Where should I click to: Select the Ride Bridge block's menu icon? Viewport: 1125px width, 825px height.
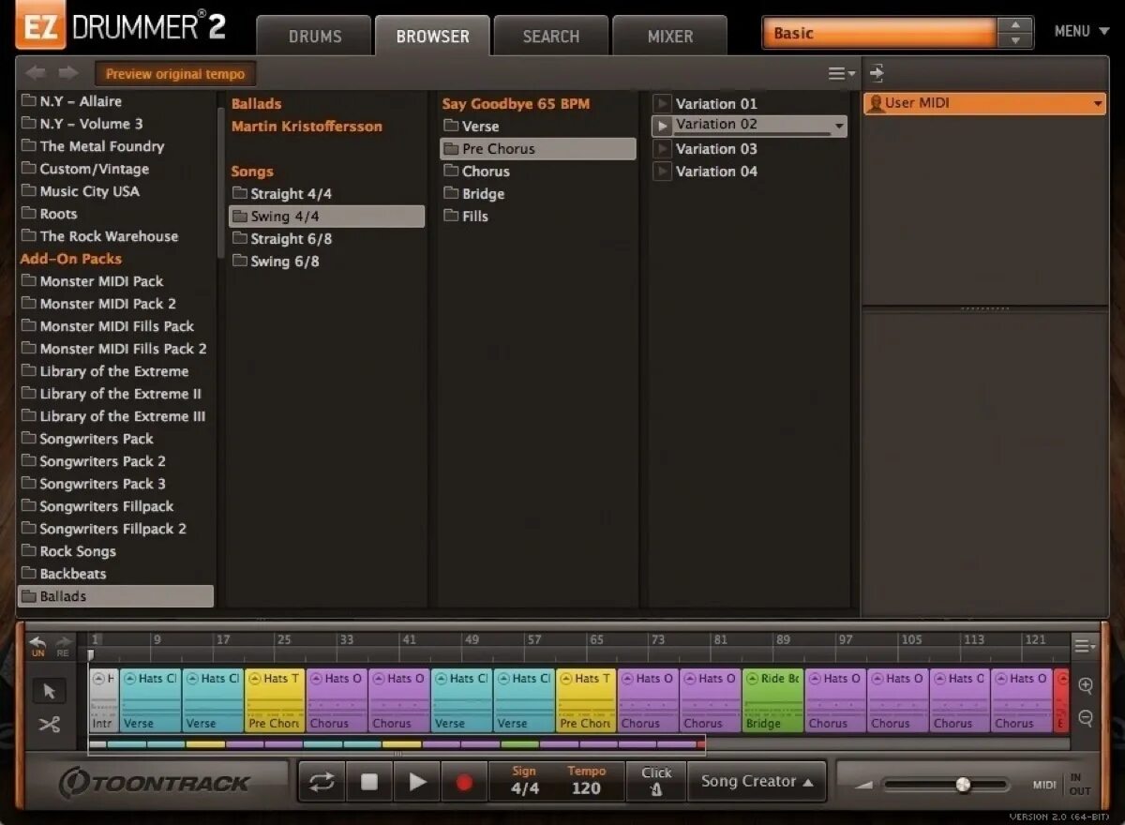[752, 679]
